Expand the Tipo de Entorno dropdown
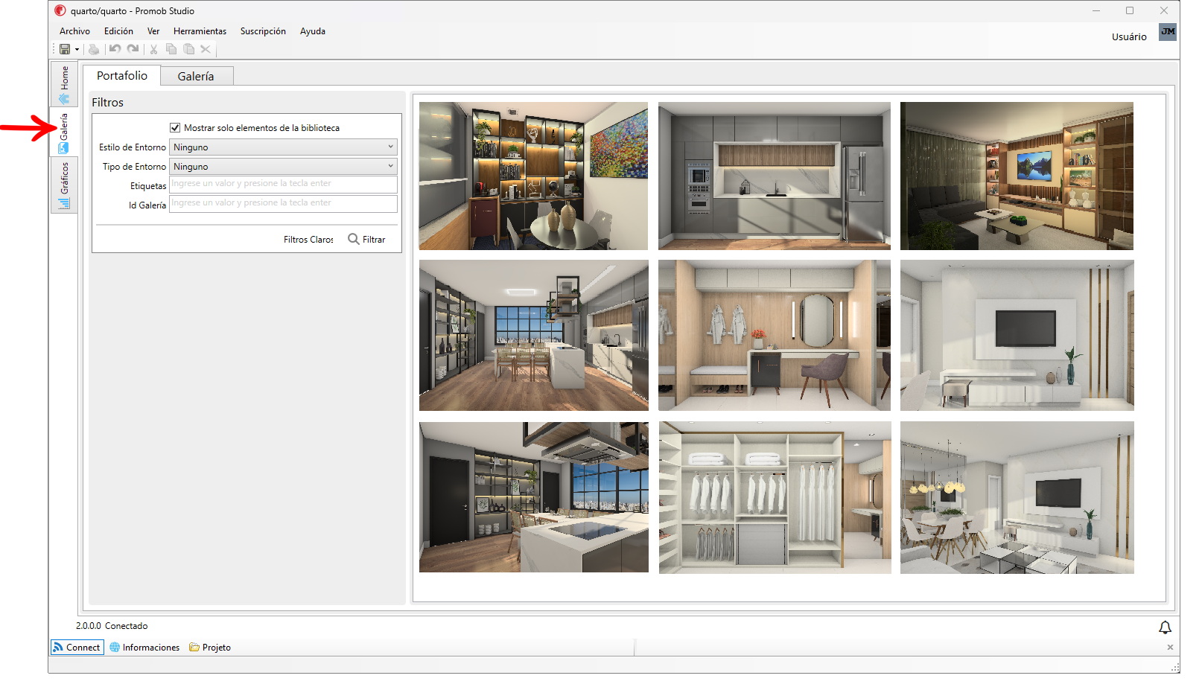Screen dimensions: 1202x690 [x=283, y=167]
